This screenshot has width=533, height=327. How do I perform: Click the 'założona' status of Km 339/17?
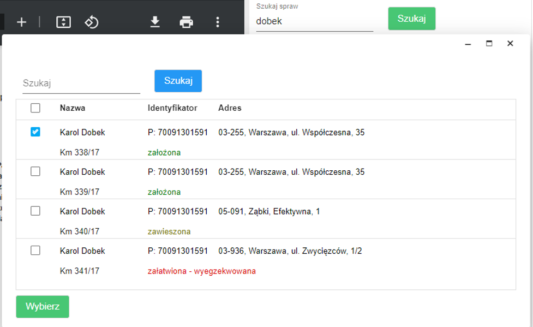pyautogui.click(x=164, y=192)
